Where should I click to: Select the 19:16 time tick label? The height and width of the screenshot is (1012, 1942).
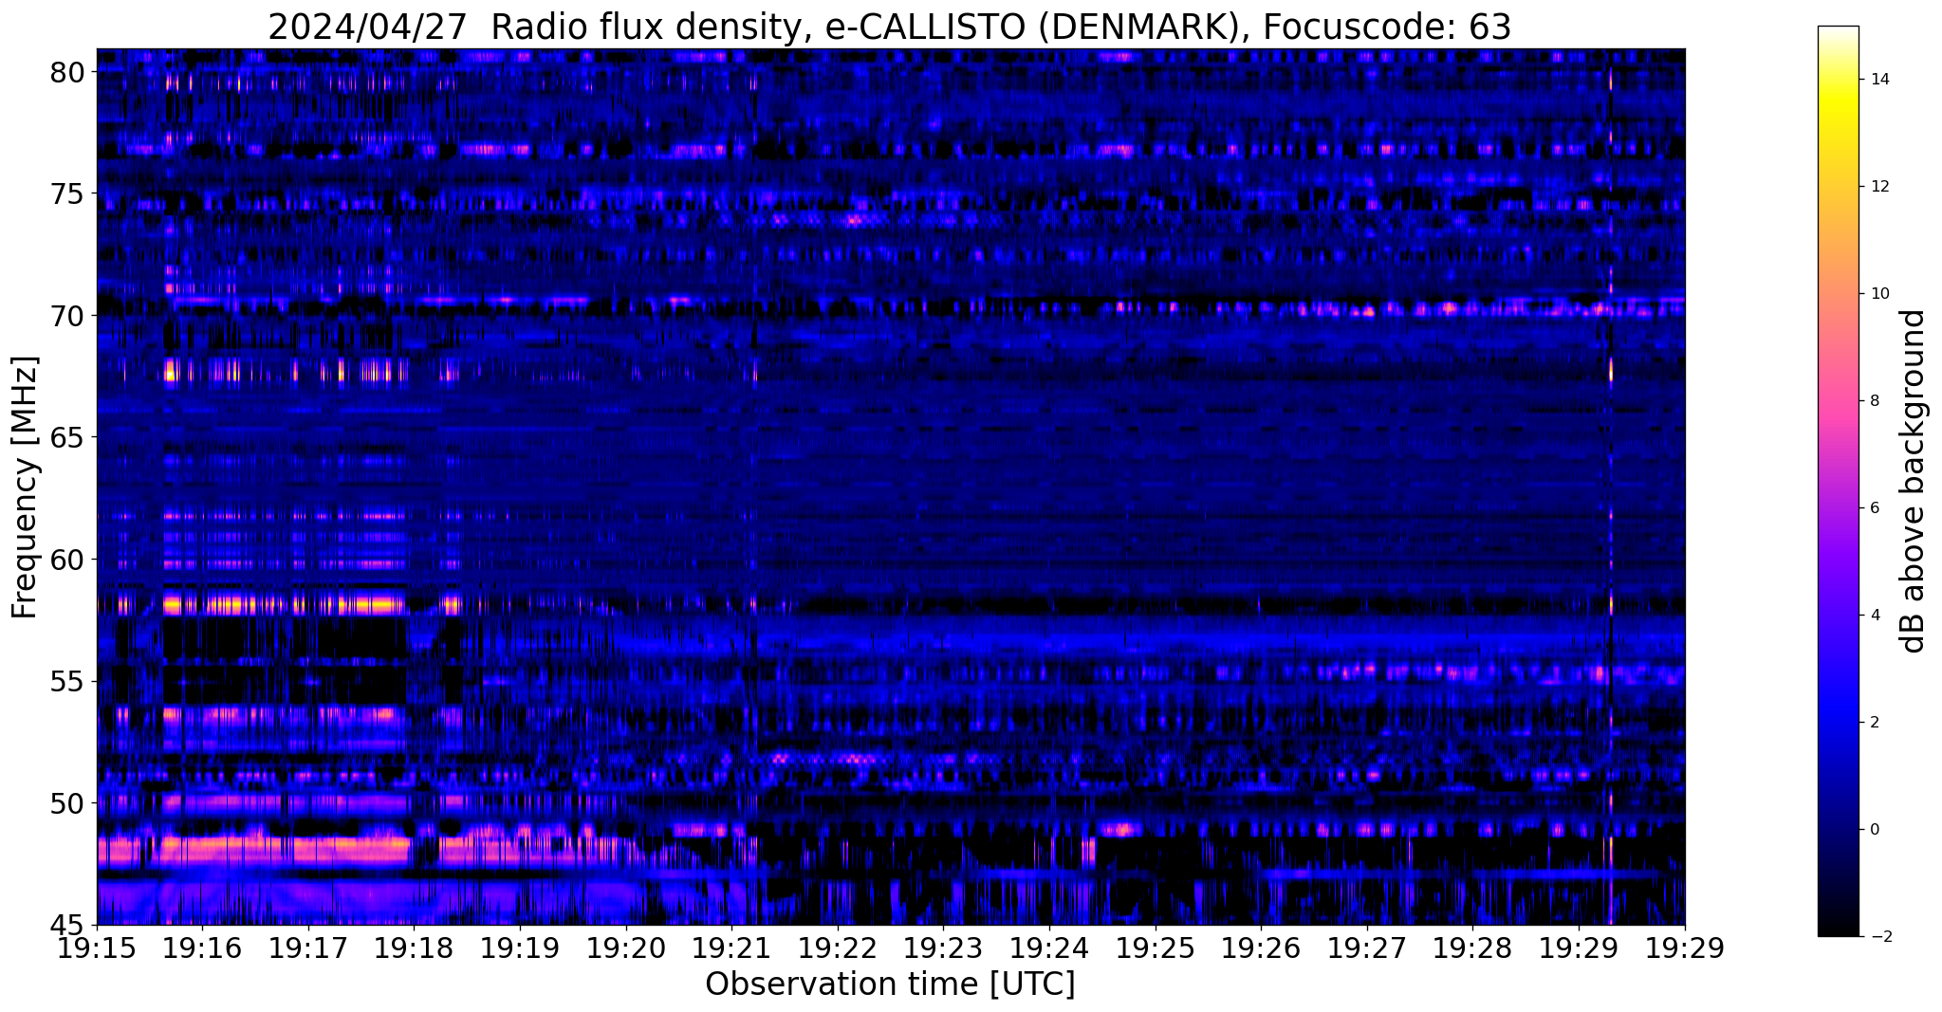tap(203, 948)
